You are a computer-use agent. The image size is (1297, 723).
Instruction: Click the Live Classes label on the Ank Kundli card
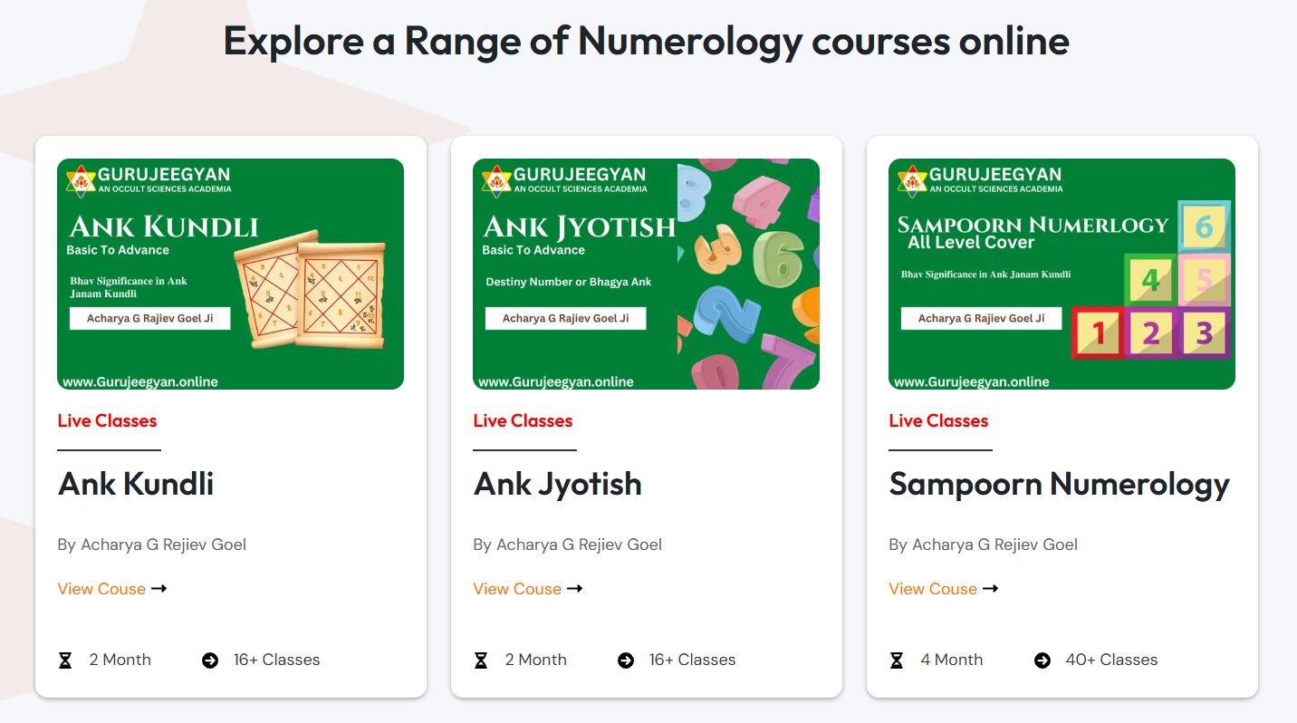(107, 420)
